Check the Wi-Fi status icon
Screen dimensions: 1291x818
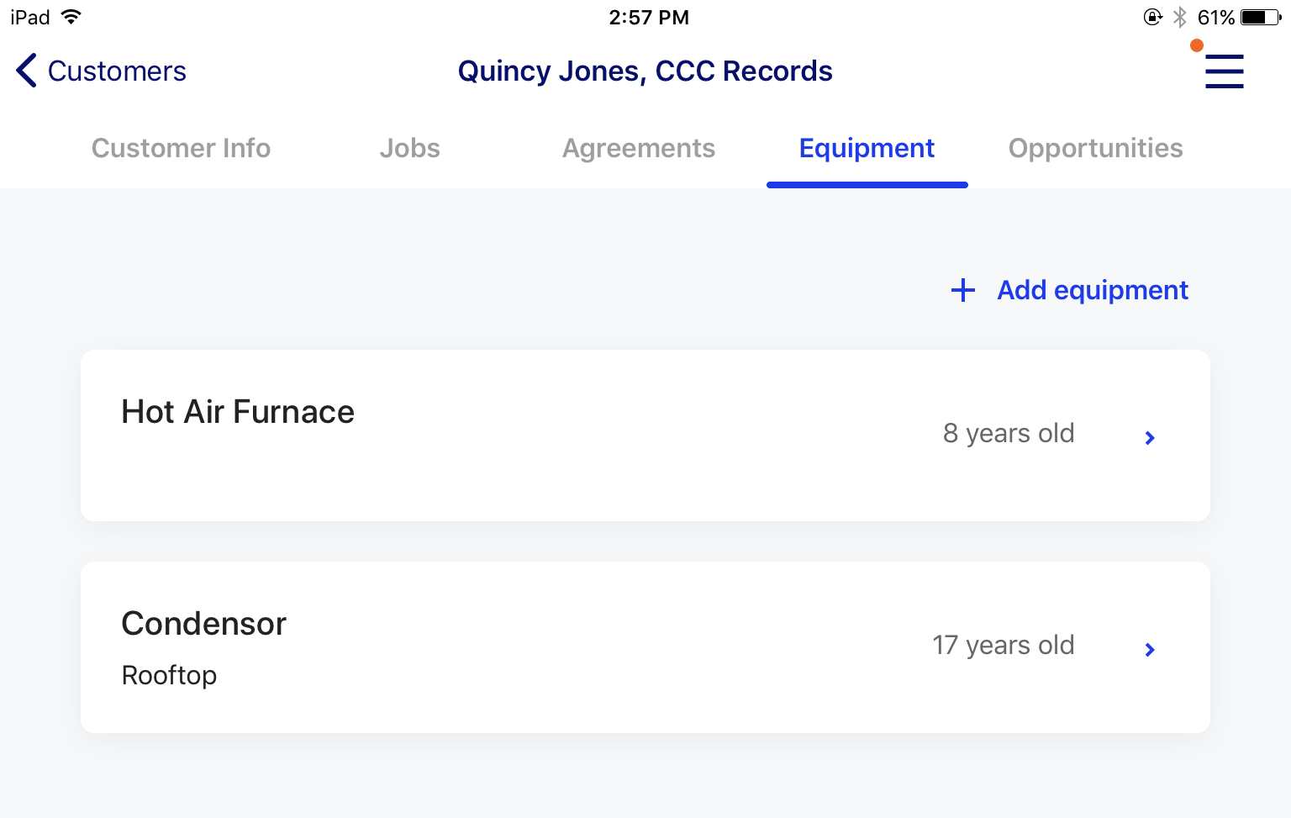click(x=71, y=17)
